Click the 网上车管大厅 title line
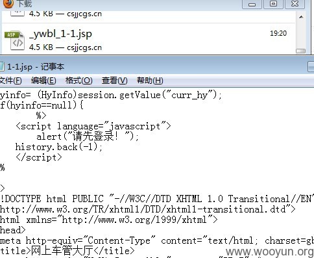This screenshot has width=314, height=258. pos(67,251)
